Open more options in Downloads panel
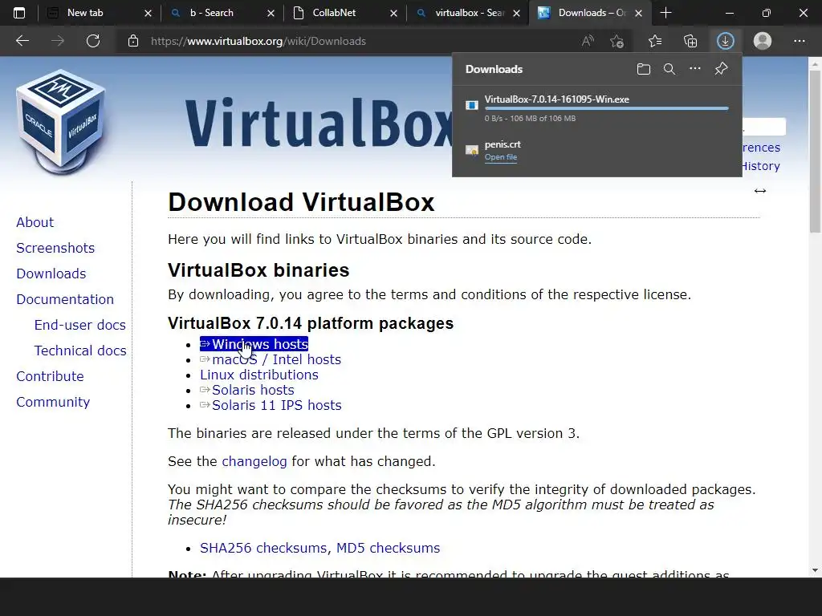This screenshot has height=616, width=822. click(x=695, y=69)
